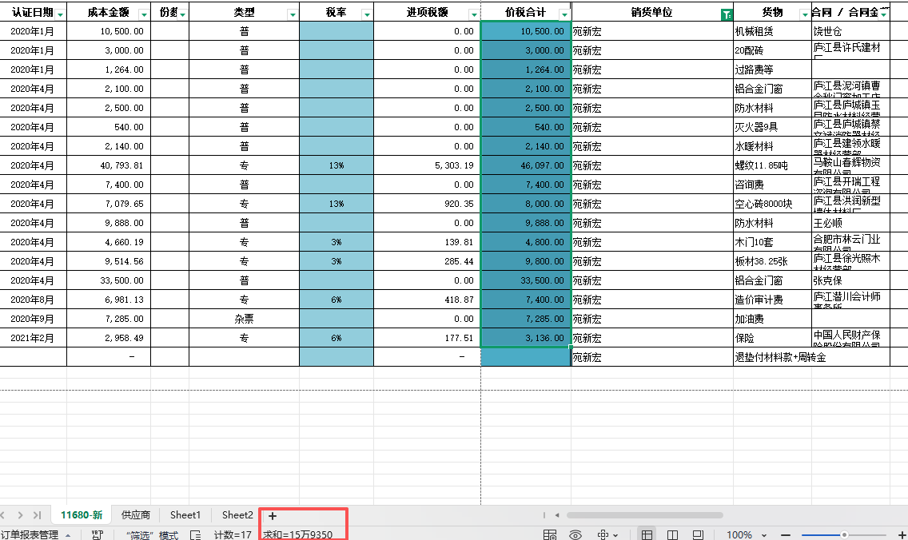This screenshot has height=540, width=908.
Task: Click the add new sheet plus button
Action: (273, 516)
